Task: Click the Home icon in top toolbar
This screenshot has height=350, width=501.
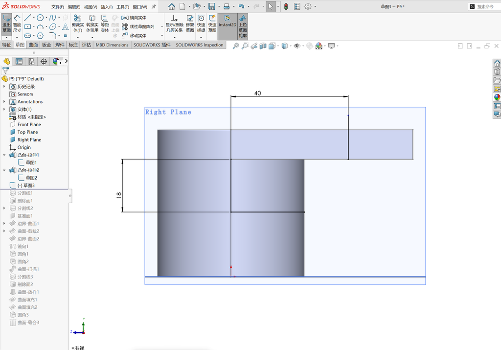Action: (172, 6)
